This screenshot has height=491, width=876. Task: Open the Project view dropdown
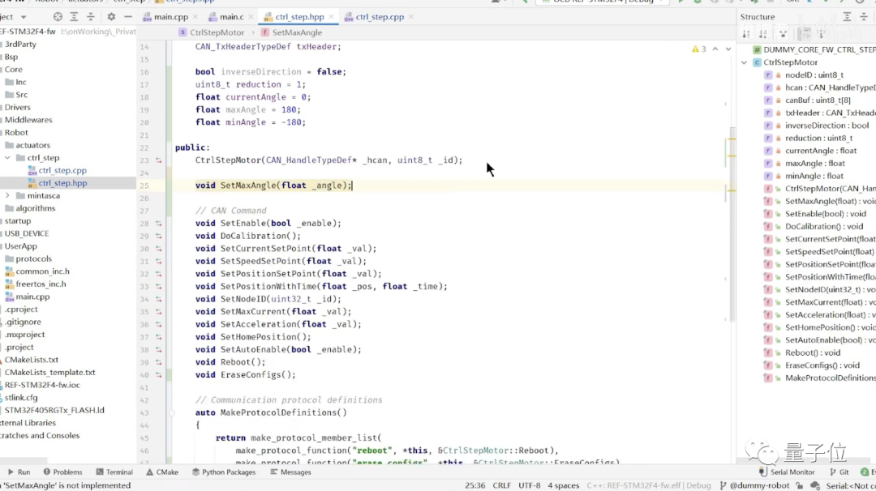tap(22, 17)
